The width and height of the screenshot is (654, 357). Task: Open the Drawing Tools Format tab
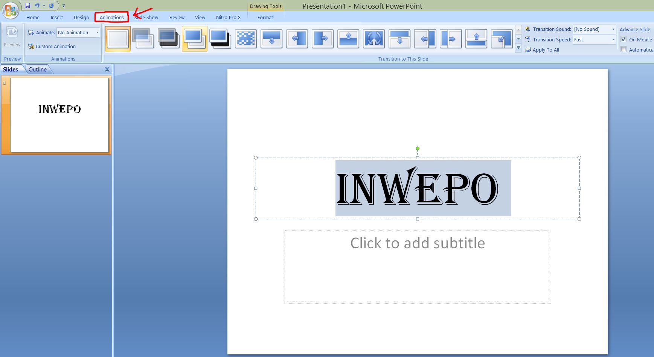(265, 17)
